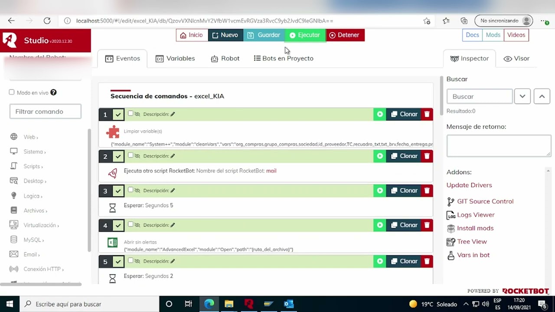Click the Guardar button
Screen dimensions: 555x312
coord(264,35)
